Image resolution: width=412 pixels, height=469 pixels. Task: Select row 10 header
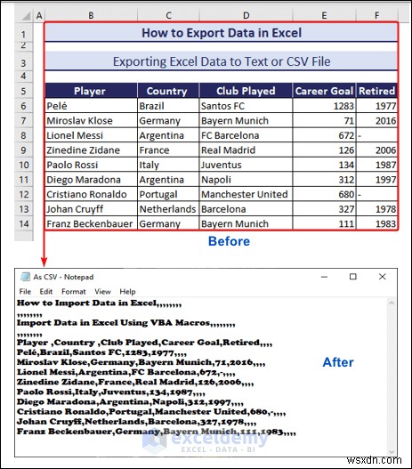[x=24, y=165]
